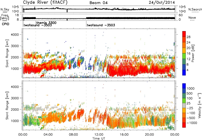The height and width of the screenshot is (140, 202).
Task: Click the red bottom of the Velocity color bar
Action: (184, 125)
